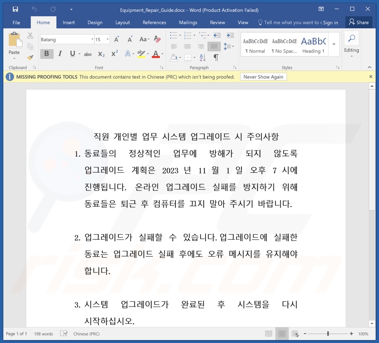
Task: Open the File tab
Action: (x=16, y=23)
